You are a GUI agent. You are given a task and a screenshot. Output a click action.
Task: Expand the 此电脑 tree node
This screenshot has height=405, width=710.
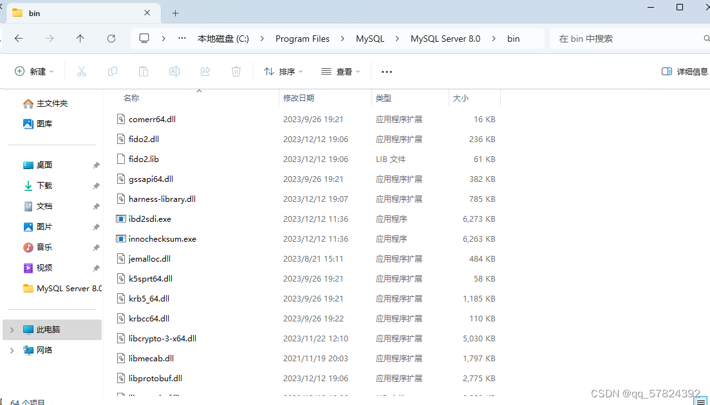tap(12, 330)
